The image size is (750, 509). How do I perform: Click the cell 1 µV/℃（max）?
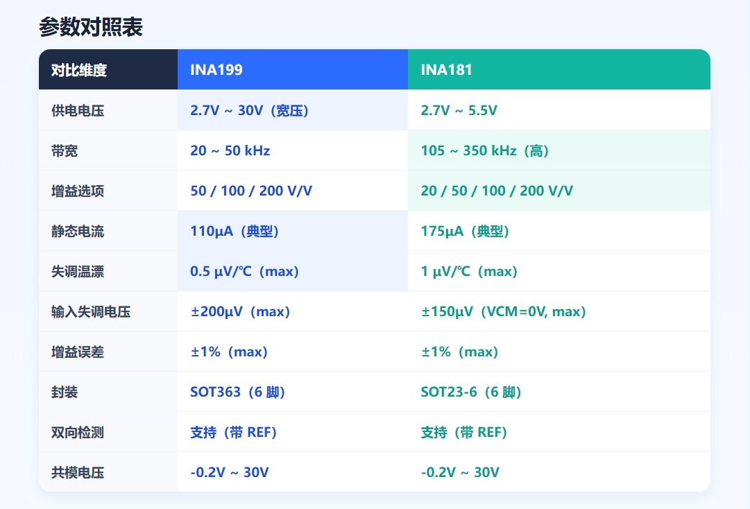559,271
